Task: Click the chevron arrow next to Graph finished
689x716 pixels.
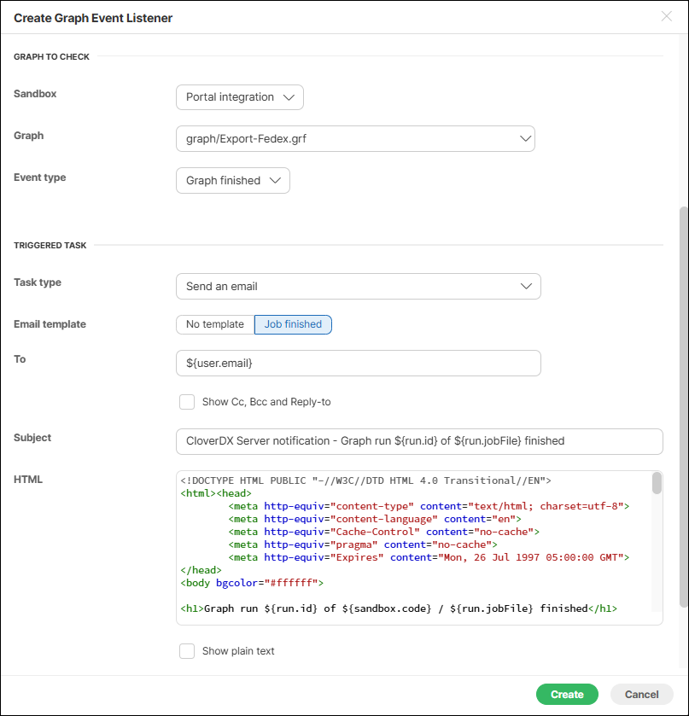Action: coord(275,181)
